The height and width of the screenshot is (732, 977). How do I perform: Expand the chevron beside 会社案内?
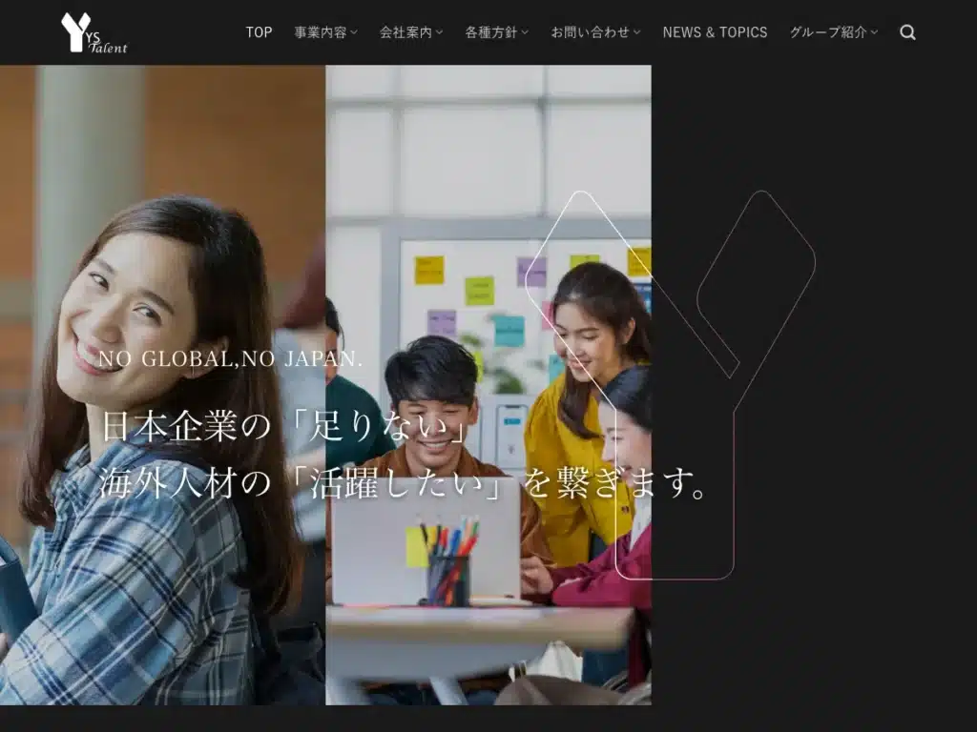[439, 32]
